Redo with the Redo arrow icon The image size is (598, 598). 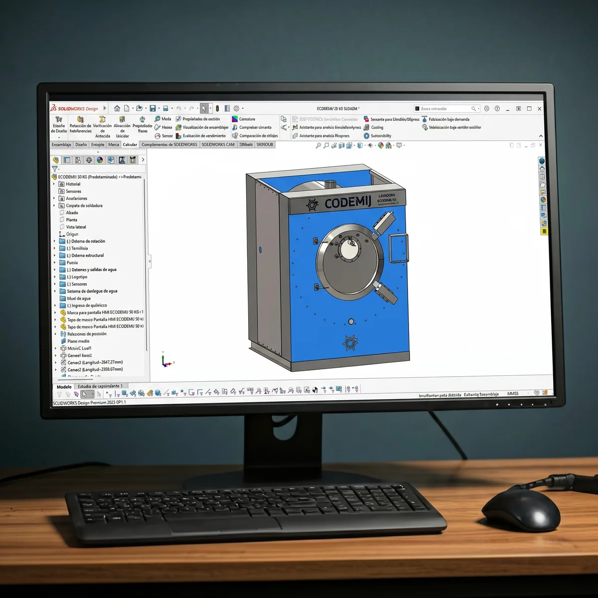191,108
